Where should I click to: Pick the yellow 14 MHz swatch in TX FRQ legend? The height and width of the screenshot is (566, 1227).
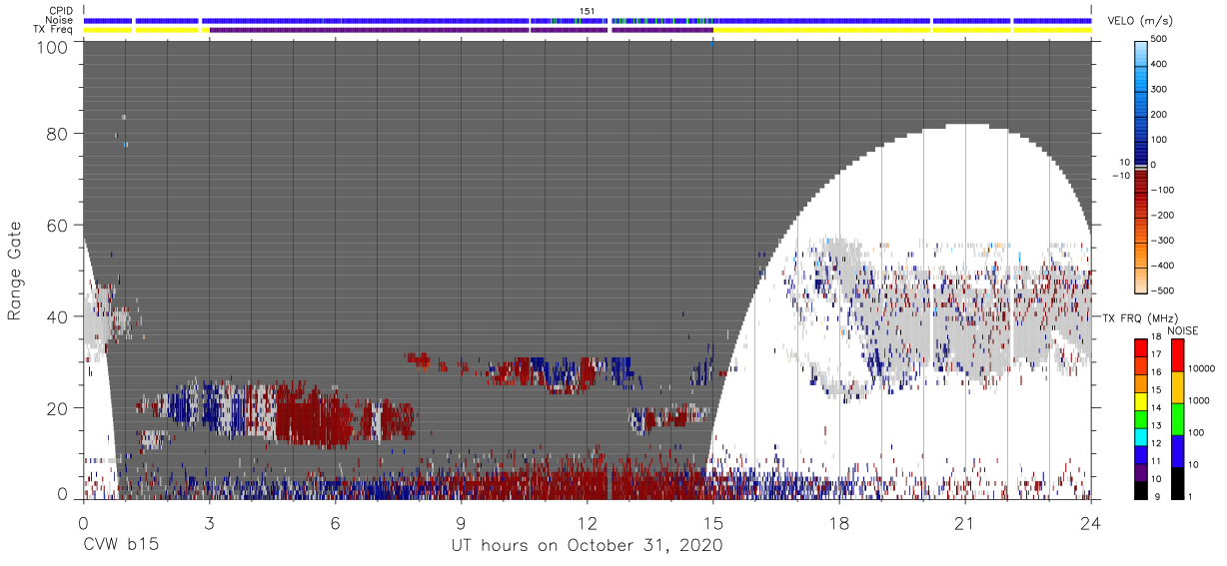pos(1141,401)
